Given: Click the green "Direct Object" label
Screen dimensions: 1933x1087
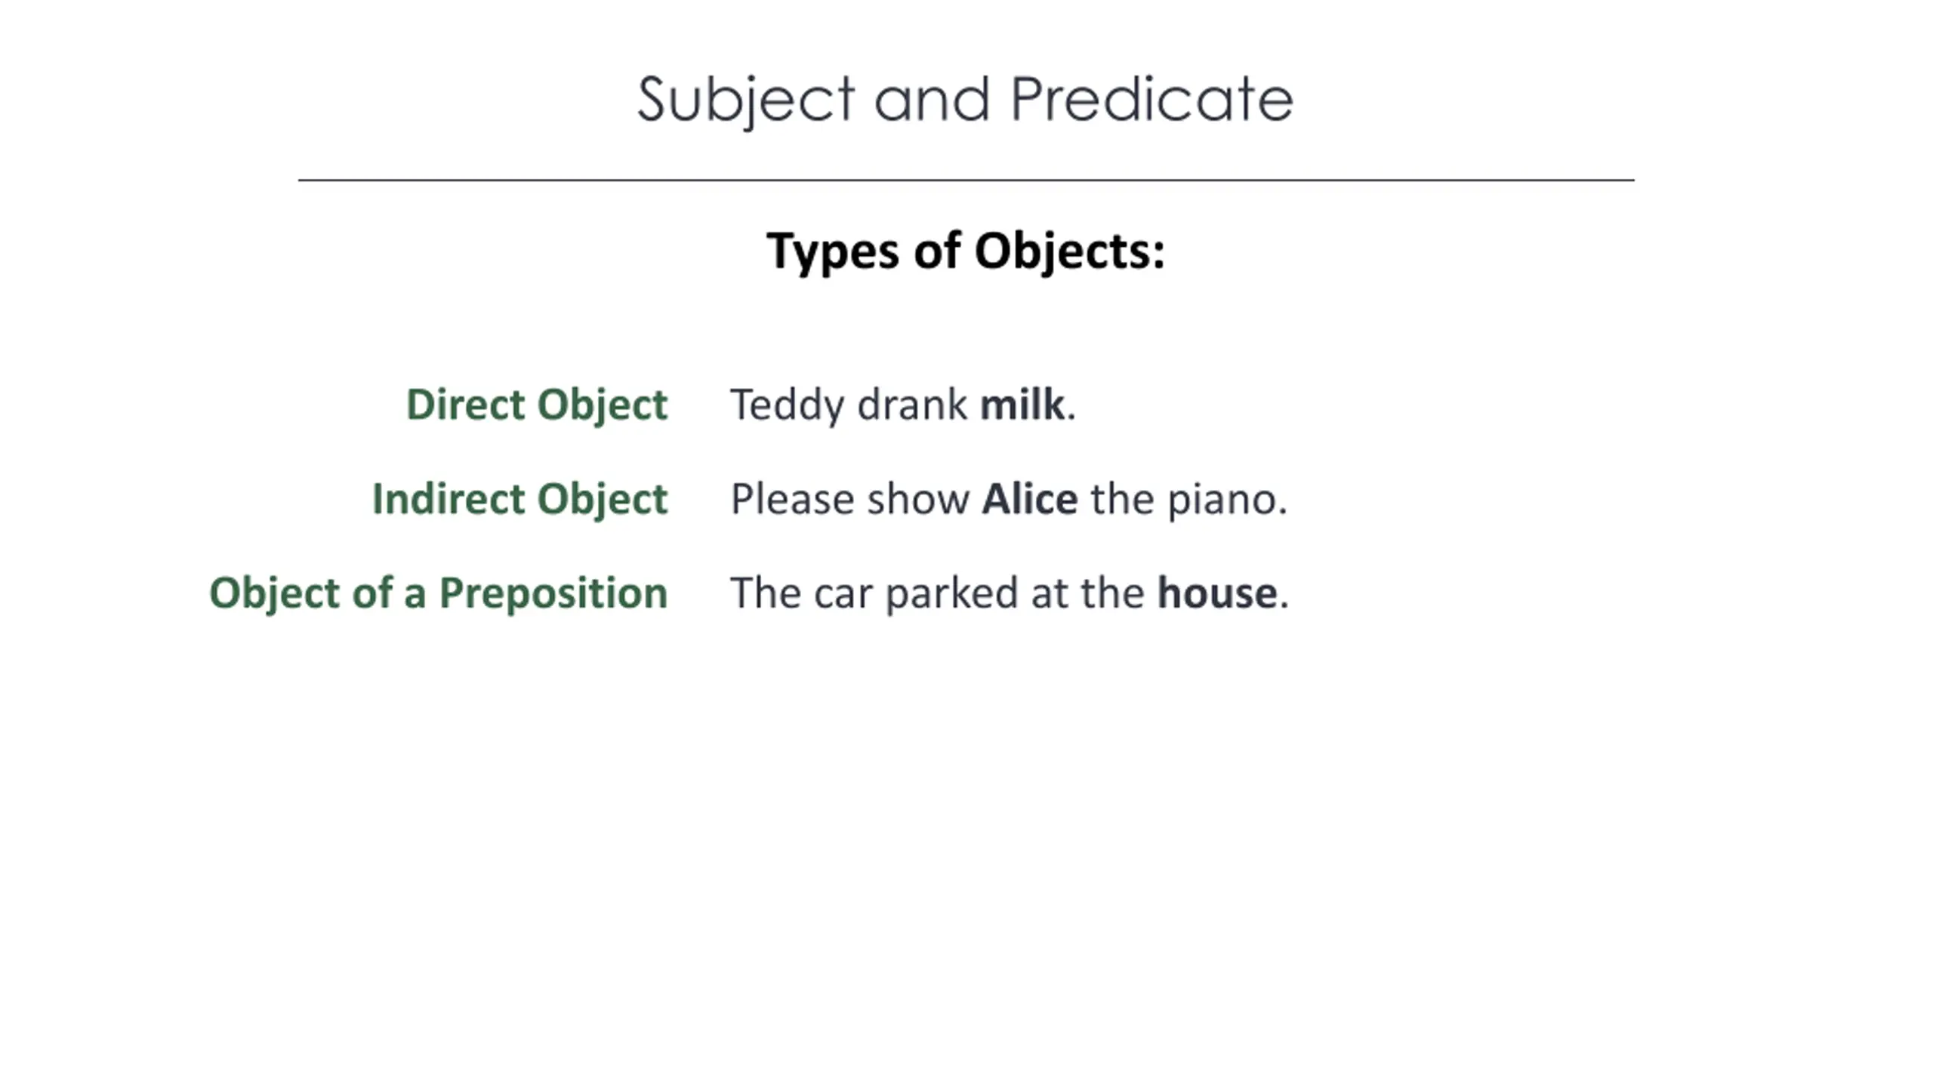Looking at the screenshot, I should (537, 405).
